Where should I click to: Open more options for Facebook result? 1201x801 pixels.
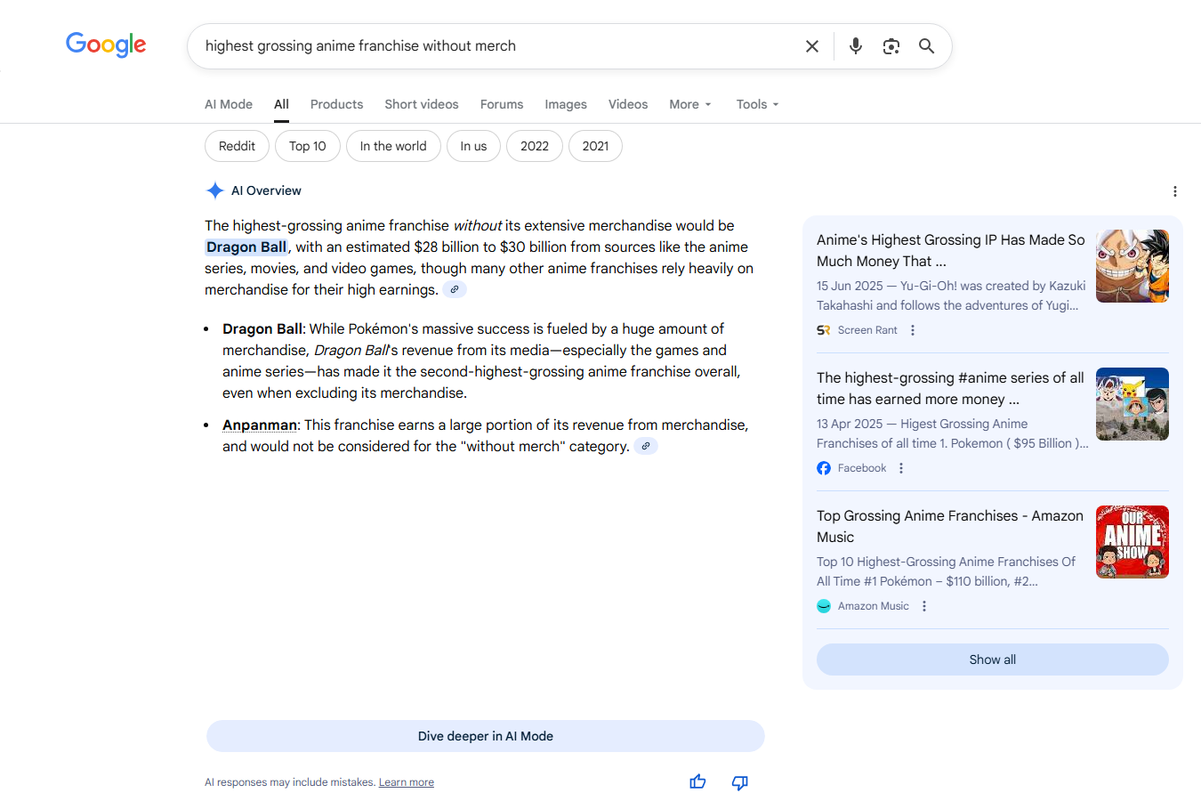901,468
